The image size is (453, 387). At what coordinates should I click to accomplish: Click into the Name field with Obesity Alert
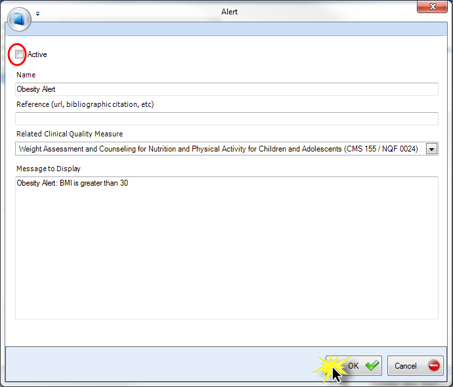pyautogui.click(x=226, y=89)
